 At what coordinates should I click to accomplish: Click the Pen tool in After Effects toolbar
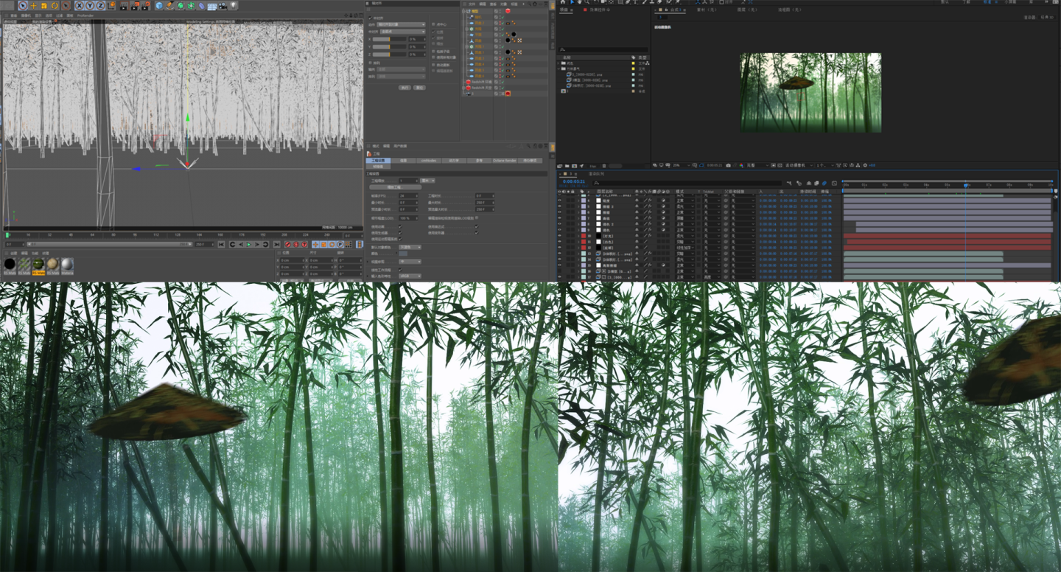point(628,4)
